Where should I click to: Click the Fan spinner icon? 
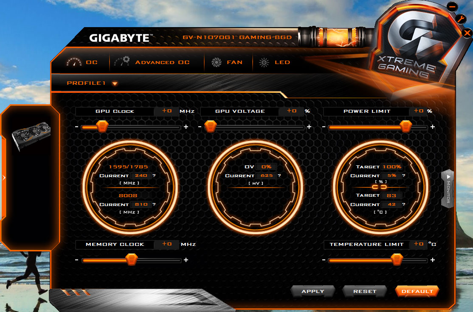(x=216, y=62)
